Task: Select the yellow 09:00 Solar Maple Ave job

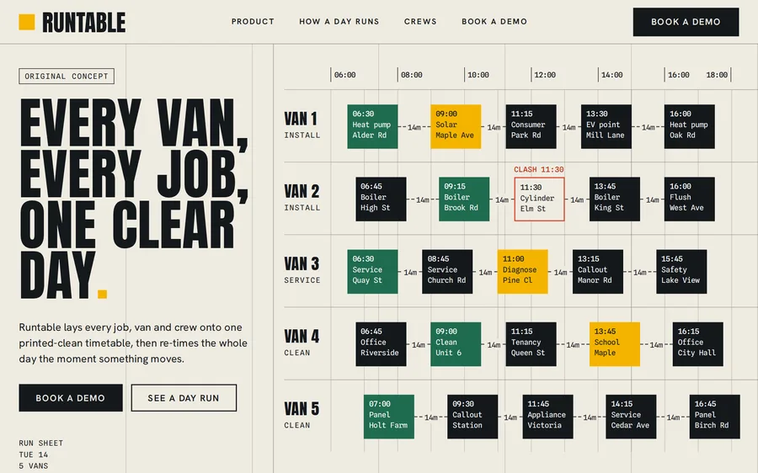Action: point(456,126)
